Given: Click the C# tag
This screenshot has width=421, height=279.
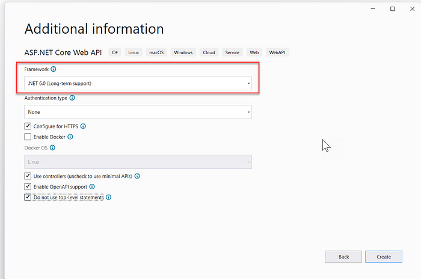Looking at the screenshot, I should tap(115, 52).
